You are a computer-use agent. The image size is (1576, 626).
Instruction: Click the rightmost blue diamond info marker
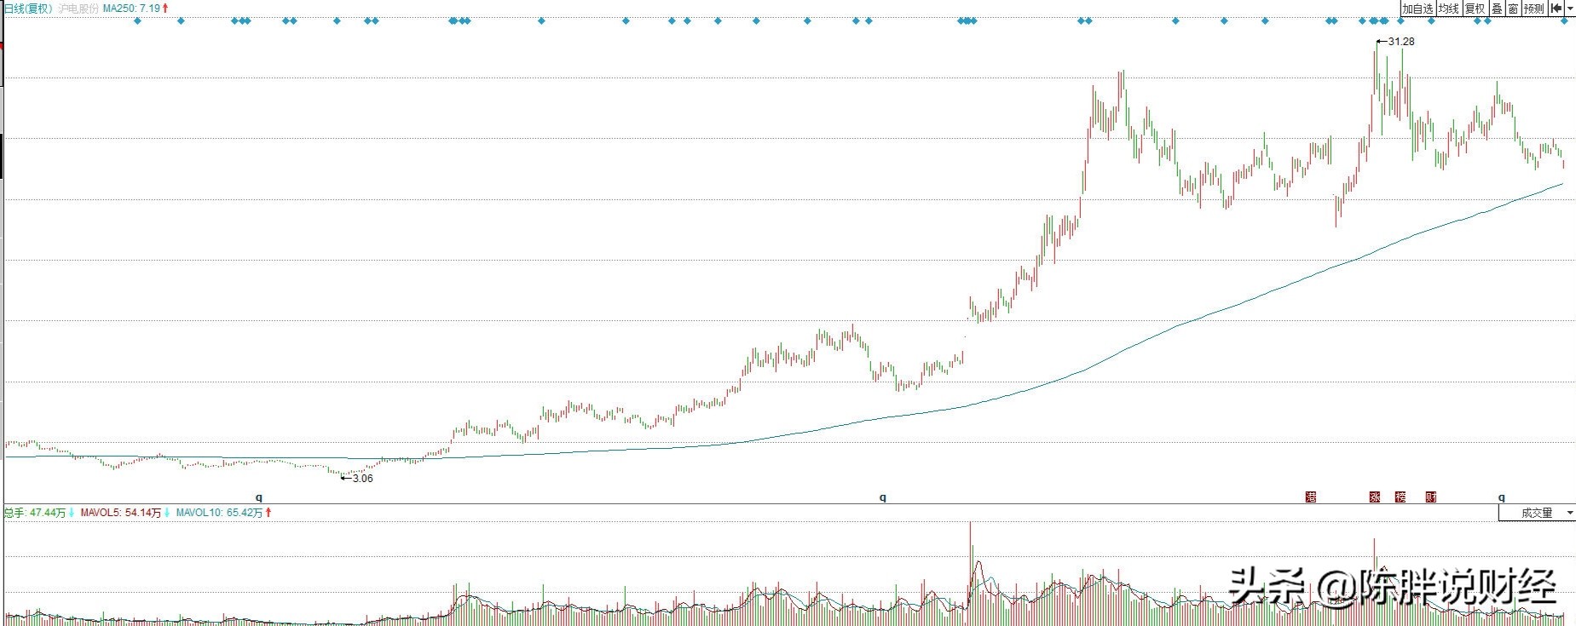pyautogui.click(x=1564, y=21)
